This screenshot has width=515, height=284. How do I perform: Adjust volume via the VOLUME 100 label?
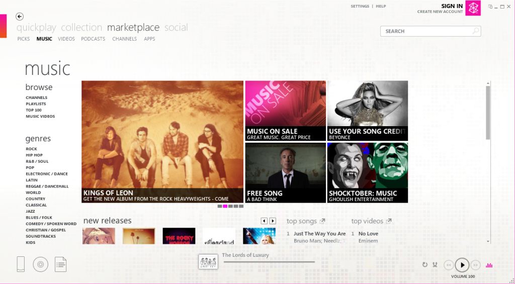463,276
